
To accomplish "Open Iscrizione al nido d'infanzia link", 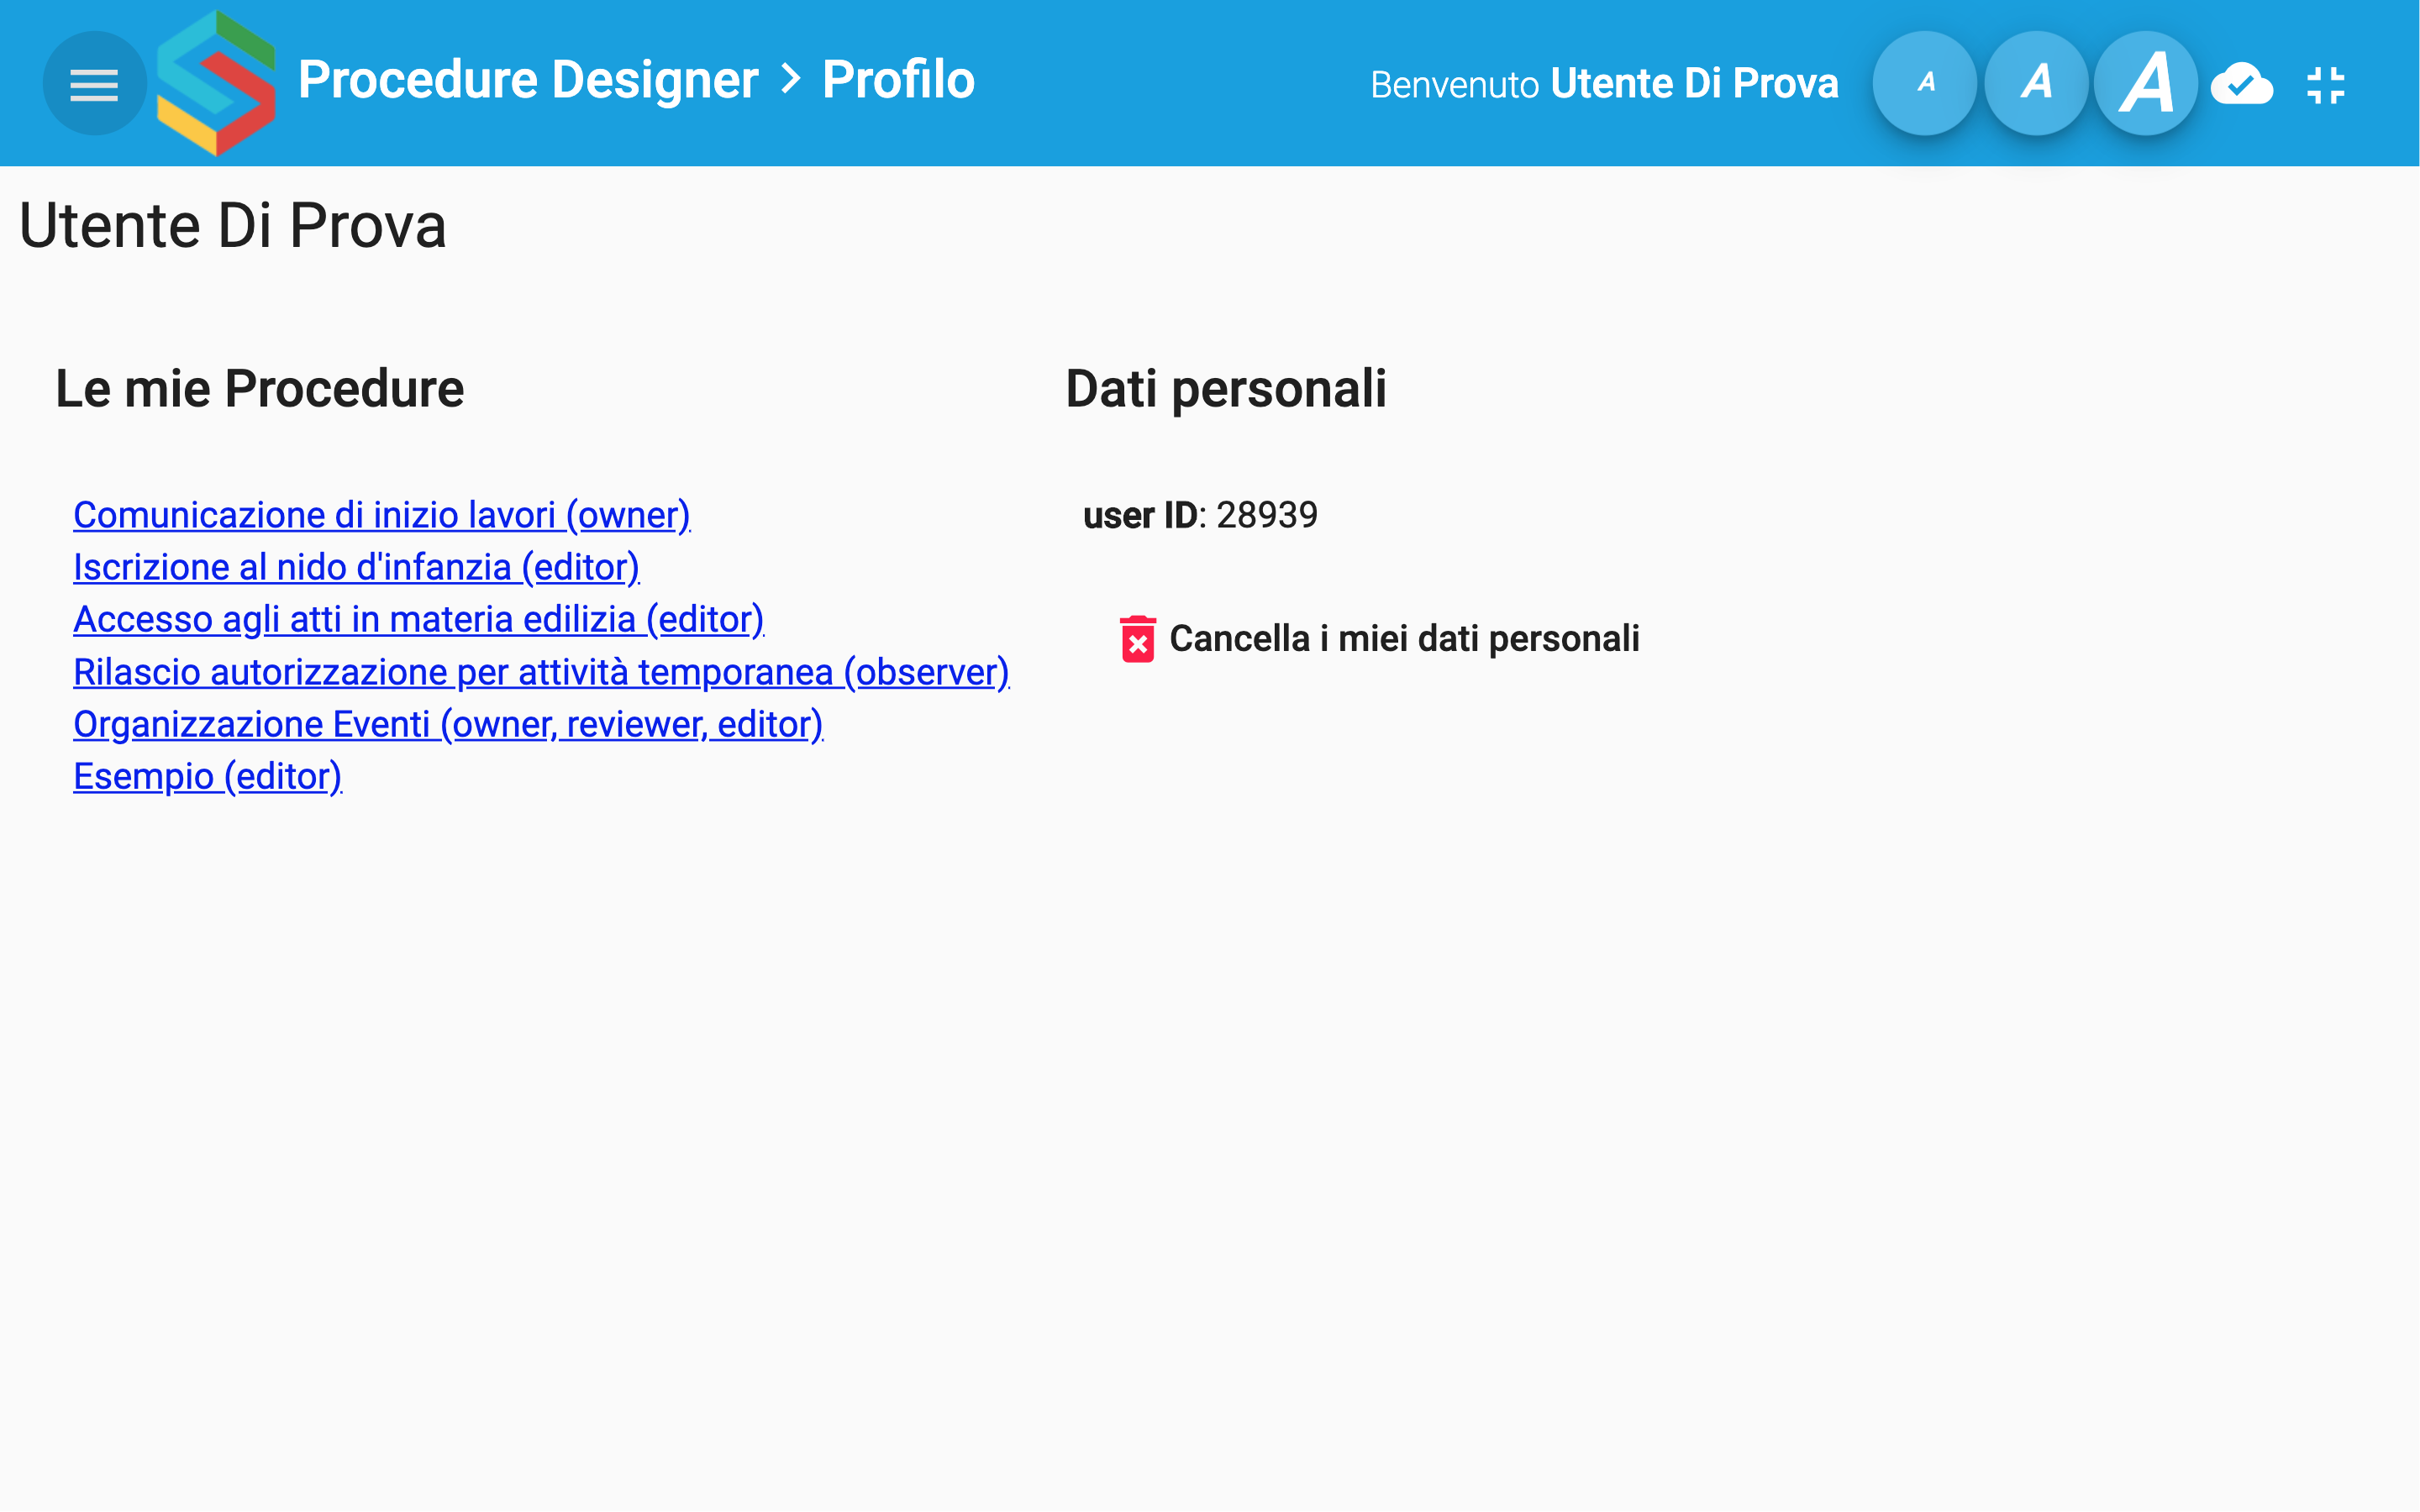I will (x=356, y=567).
